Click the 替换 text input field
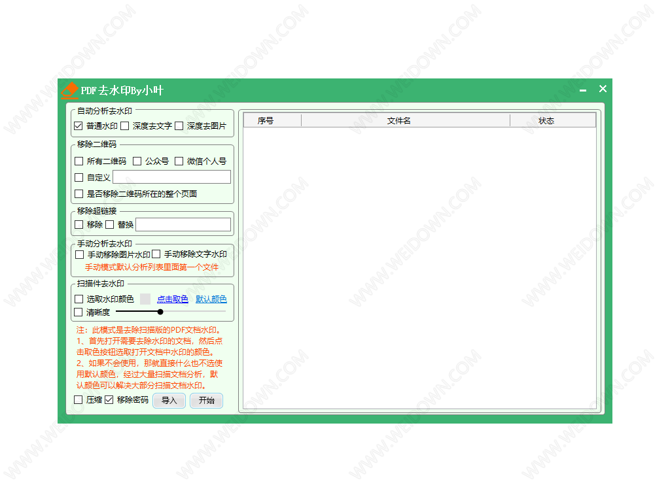 [183, 225]
